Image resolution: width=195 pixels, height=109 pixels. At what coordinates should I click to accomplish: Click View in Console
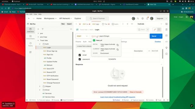point(135,92)
